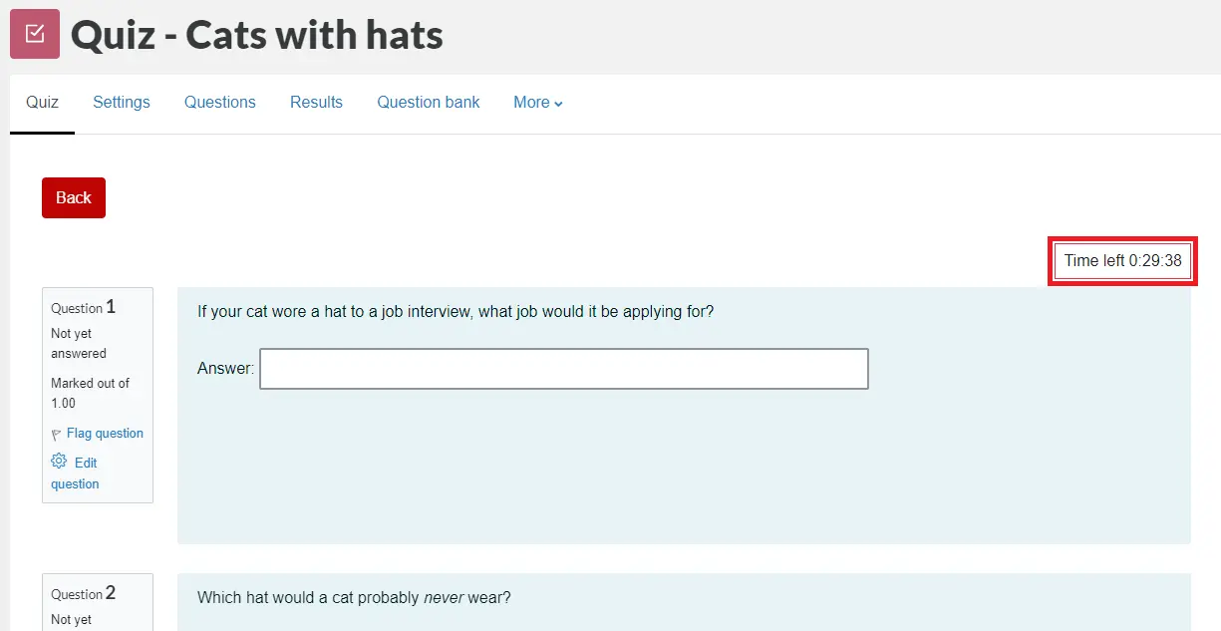This screenshot has width=1221, height=631.
Task: Expand the More dropdown menu
Action: [538, 103]
